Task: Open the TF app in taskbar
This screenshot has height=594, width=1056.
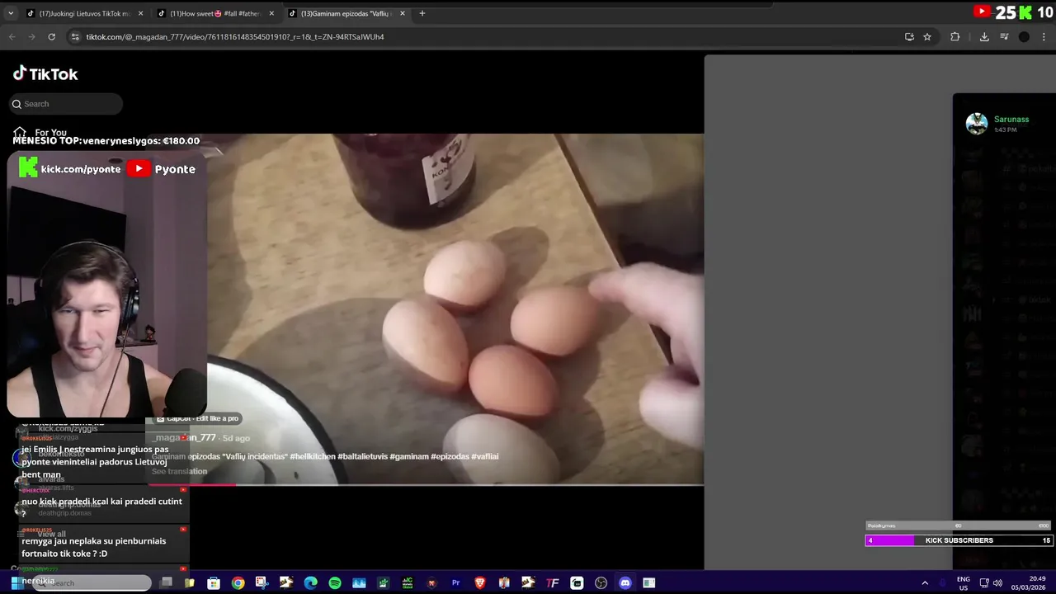Action: click(553, 583)
